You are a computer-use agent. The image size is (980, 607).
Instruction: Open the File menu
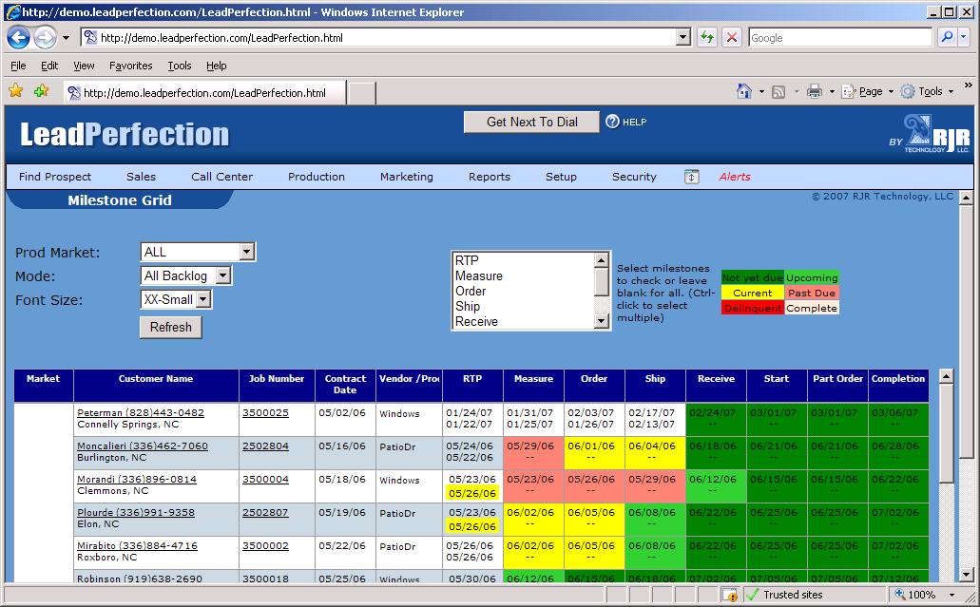pyautogui.click(x=18, y=66)
